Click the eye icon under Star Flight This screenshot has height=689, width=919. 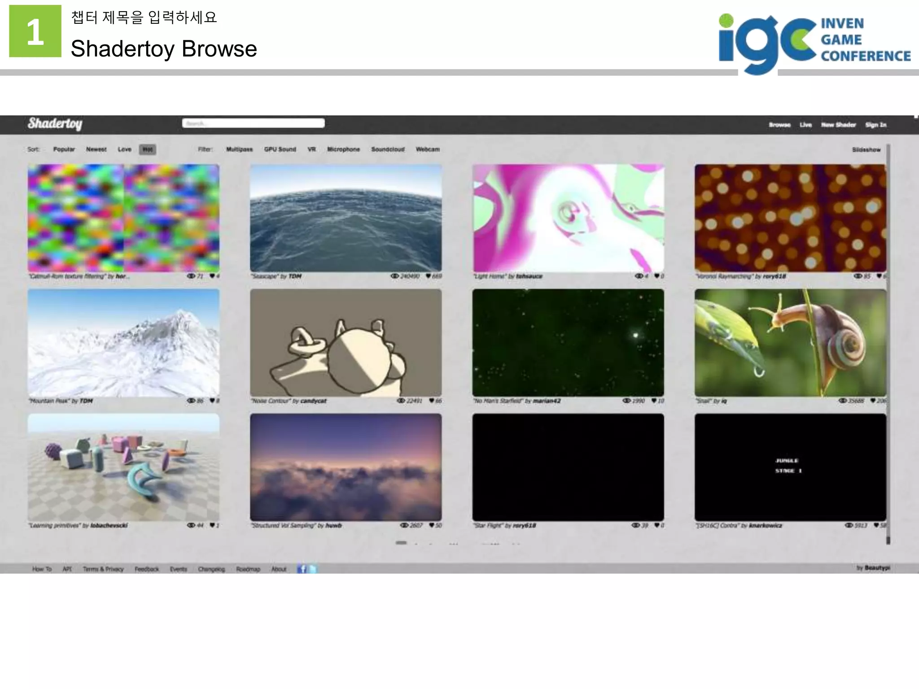point(635,525)
